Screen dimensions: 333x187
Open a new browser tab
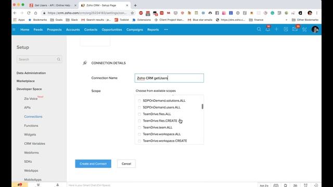pos(135,5)
